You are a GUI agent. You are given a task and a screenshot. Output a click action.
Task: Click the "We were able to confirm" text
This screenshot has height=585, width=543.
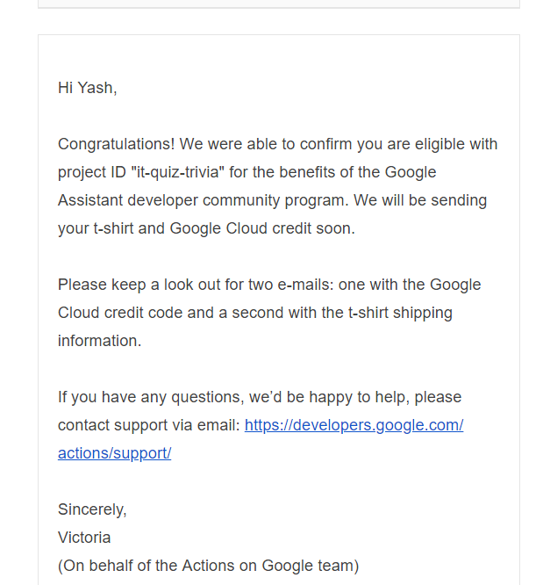[x=266, y=144]
